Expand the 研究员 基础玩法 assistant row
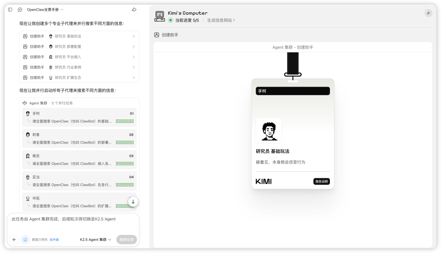 [79, 36]
